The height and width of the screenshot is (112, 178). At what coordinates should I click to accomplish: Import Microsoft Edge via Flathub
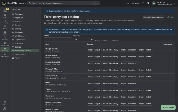[145, 70]
